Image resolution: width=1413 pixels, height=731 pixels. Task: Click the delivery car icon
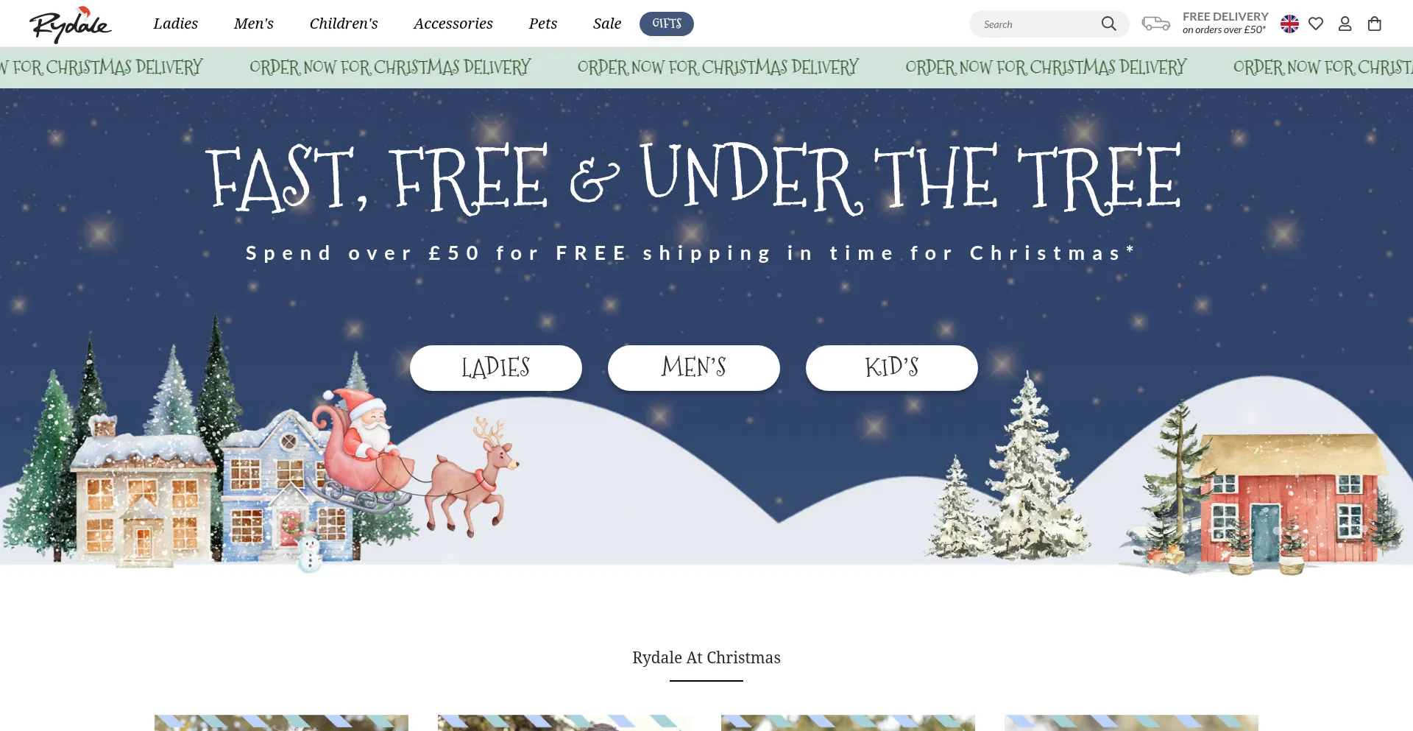[1155, 24]
